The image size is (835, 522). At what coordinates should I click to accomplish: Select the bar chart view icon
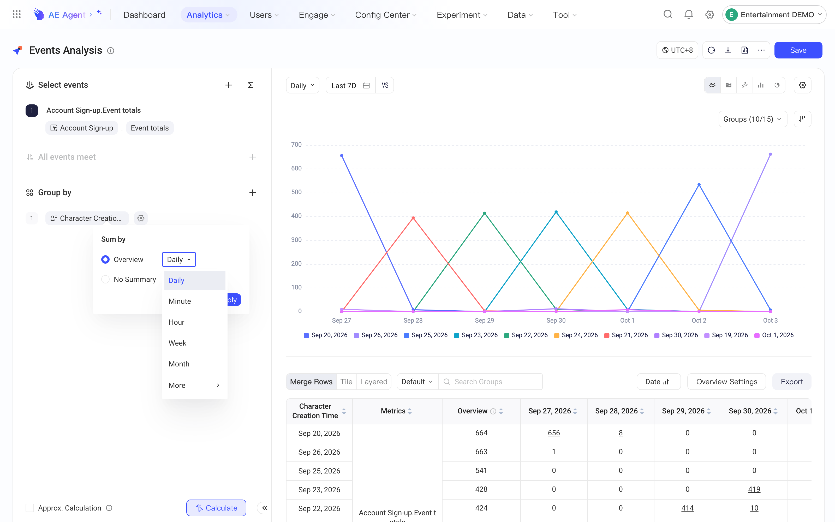(760, 85)
